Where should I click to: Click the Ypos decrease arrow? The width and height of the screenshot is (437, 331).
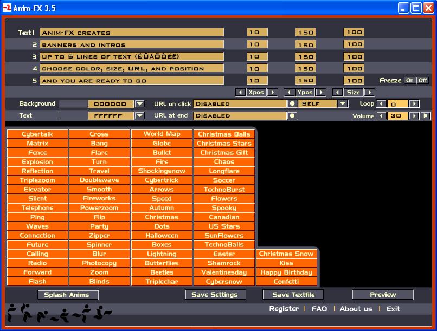(x=289, y=93)
